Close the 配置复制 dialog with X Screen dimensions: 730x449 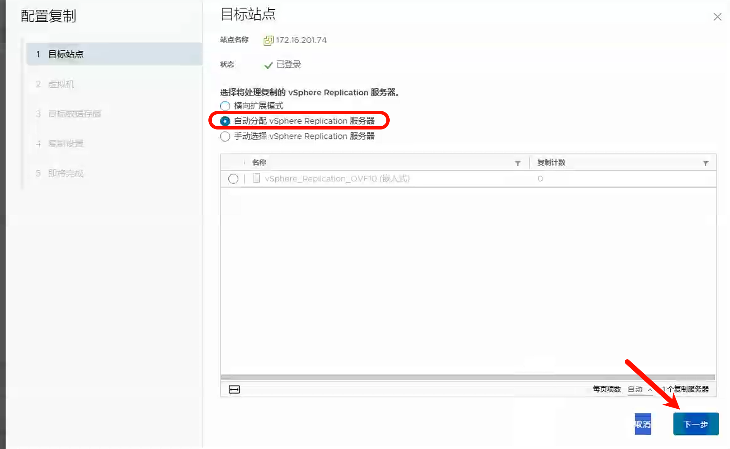coord(717,17)
